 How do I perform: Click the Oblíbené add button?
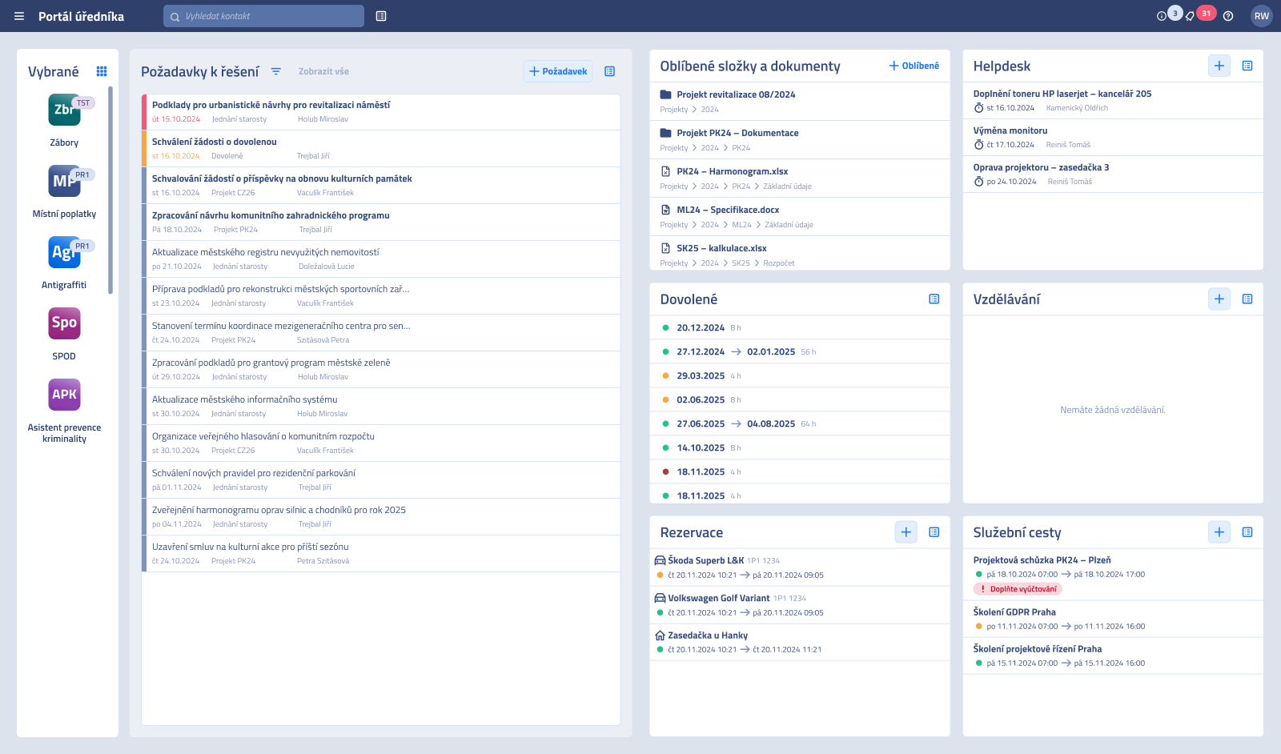point(914,66)
